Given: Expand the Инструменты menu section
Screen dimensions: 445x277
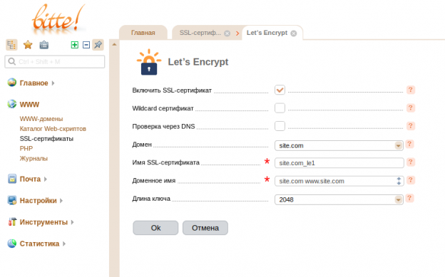Looking at the screenshot, I should [x=72, y=222].
